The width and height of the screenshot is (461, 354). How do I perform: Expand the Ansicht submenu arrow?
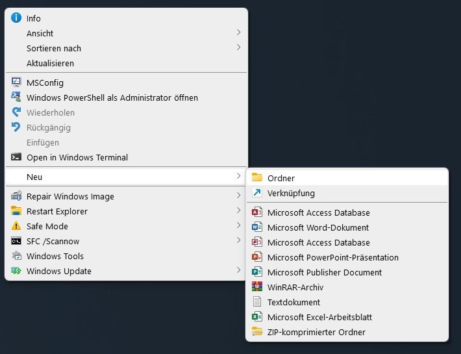point(238,33)
